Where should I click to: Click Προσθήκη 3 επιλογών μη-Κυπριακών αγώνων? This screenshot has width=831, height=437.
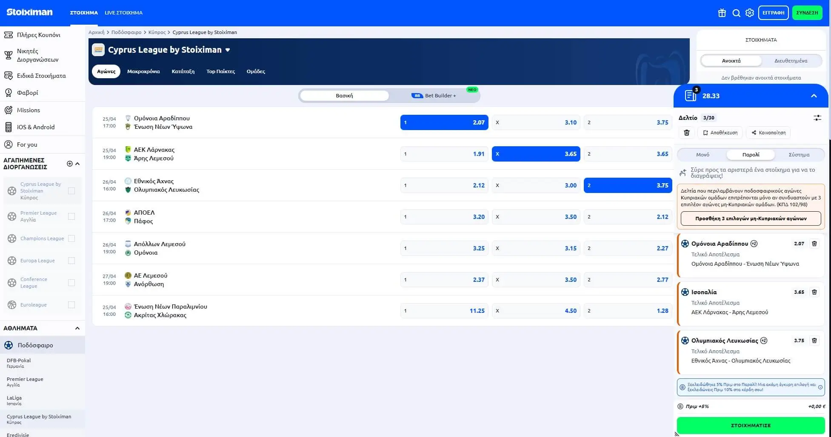(x=751, y=218)
